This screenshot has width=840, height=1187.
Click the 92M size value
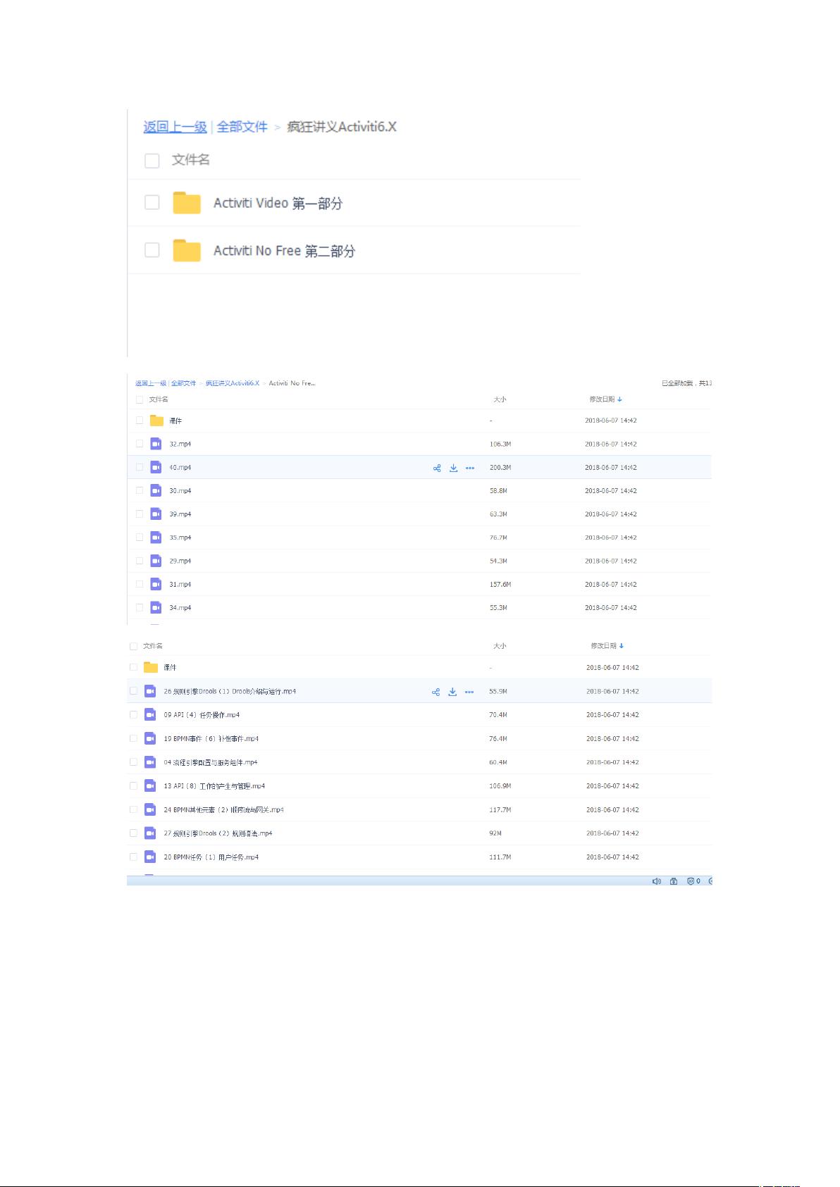pyautogui.click(x=495, y=833)
